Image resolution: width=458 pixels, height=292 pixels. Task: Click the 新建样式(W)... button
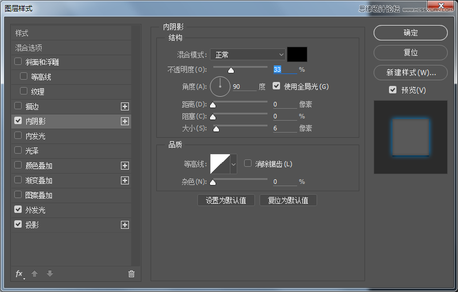(411, 72)
